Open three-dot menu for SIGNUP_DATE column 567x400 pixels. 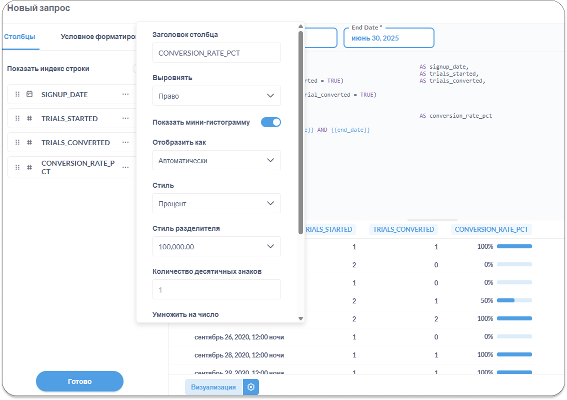(x=125, y=94)
